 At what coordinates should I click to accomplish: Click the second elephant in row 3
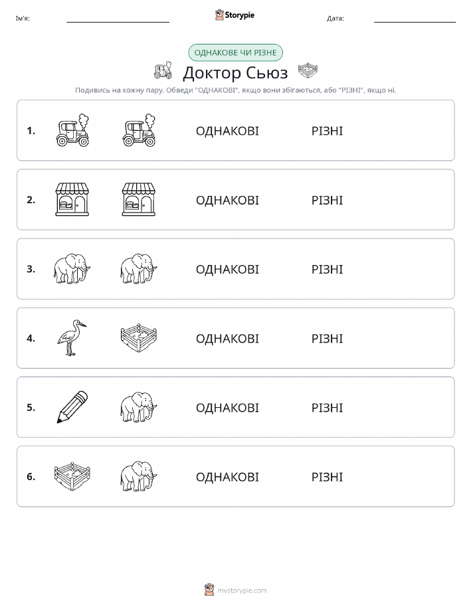[x=139, y=269]
